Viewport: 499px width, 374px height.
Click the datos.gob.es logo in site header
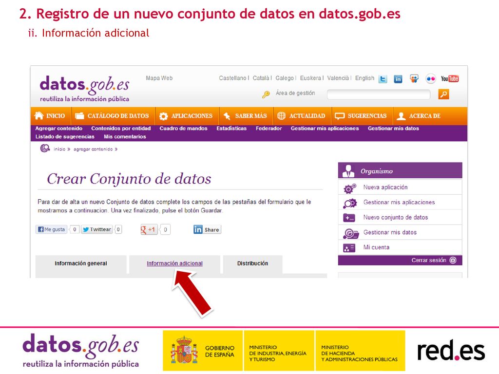[x=85, y=89]
